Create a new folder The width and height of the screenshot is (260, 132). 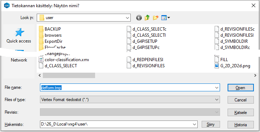coord(156,18)
